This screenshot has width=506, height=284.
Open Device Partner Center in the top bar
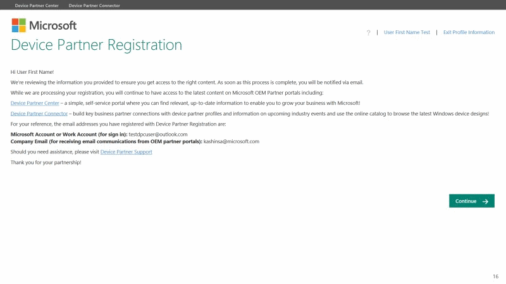point(37,5)
